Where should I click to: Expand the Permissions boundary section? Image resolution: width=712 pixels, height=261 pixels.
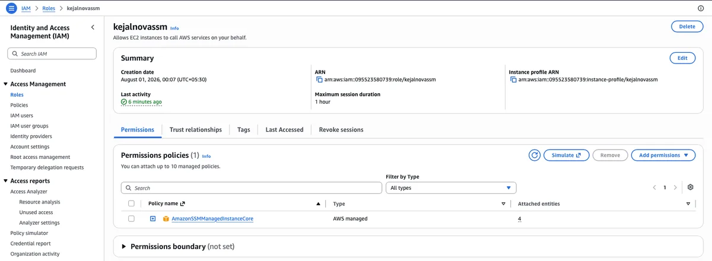124,246
